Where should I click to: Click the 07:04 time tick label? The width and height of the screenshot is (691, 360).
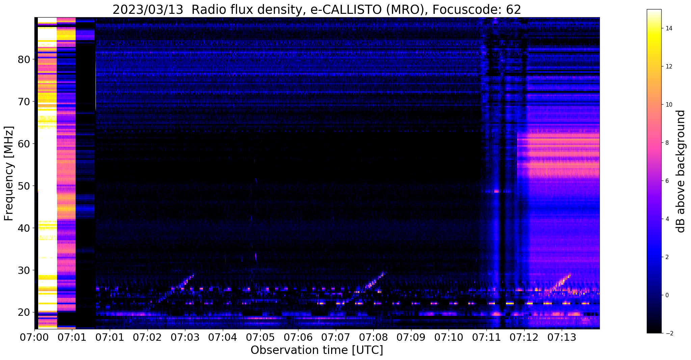click(222, 337)
